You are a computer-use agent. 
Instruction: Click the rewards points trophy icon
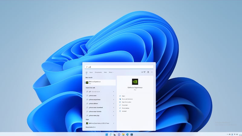click(x=144, y=72)
